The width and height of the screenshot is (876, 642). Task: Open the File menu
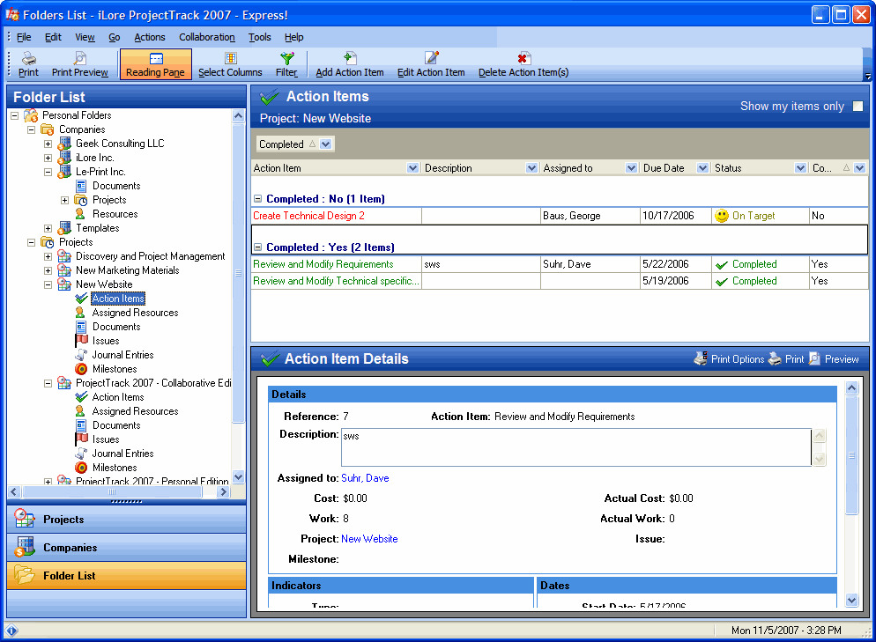[x=24, y=37]
